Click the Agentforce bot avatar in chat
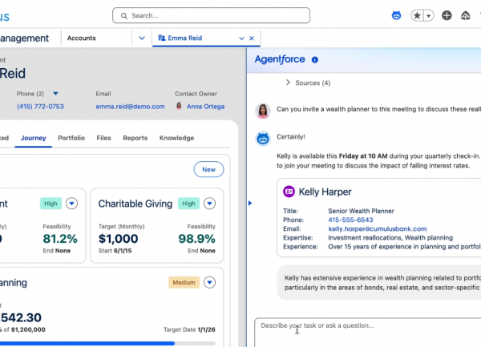Viewport: 481px width, 347px height. click(x=263, y=139)
